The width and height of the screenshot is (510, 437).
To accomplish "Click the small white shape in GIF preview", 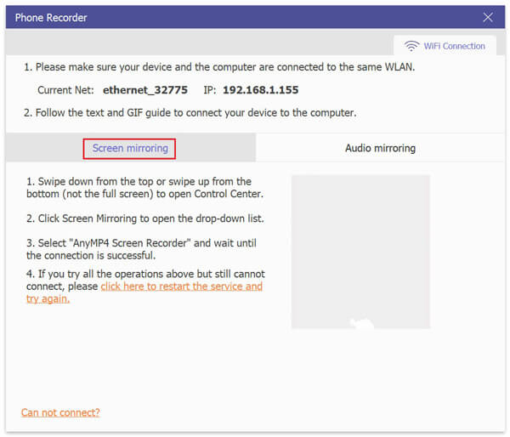I will click(x=362, y=323).
